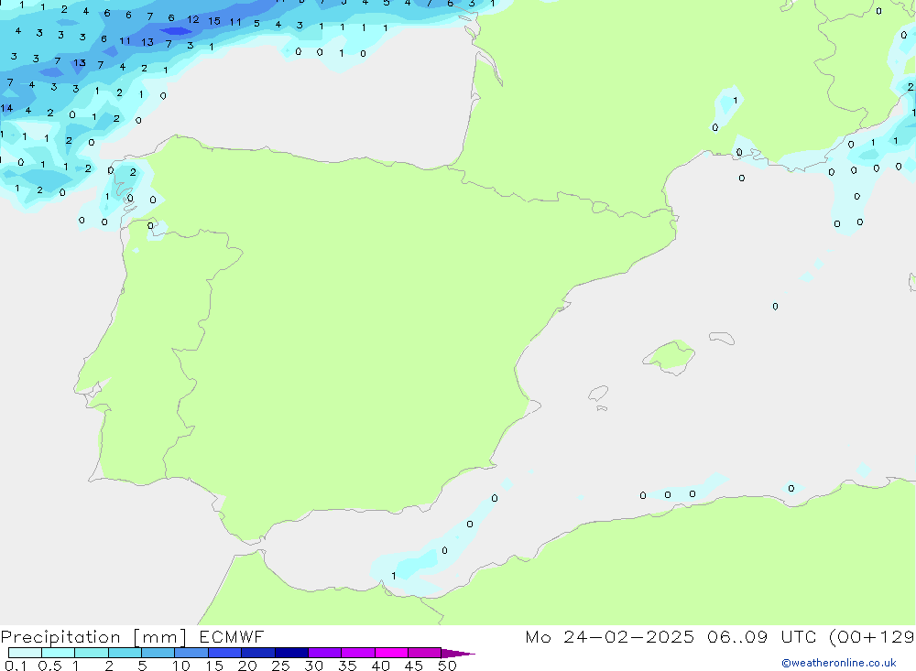Click the above-50 arrow tip of legend
916x671 pixels.
tap(457, 654)
